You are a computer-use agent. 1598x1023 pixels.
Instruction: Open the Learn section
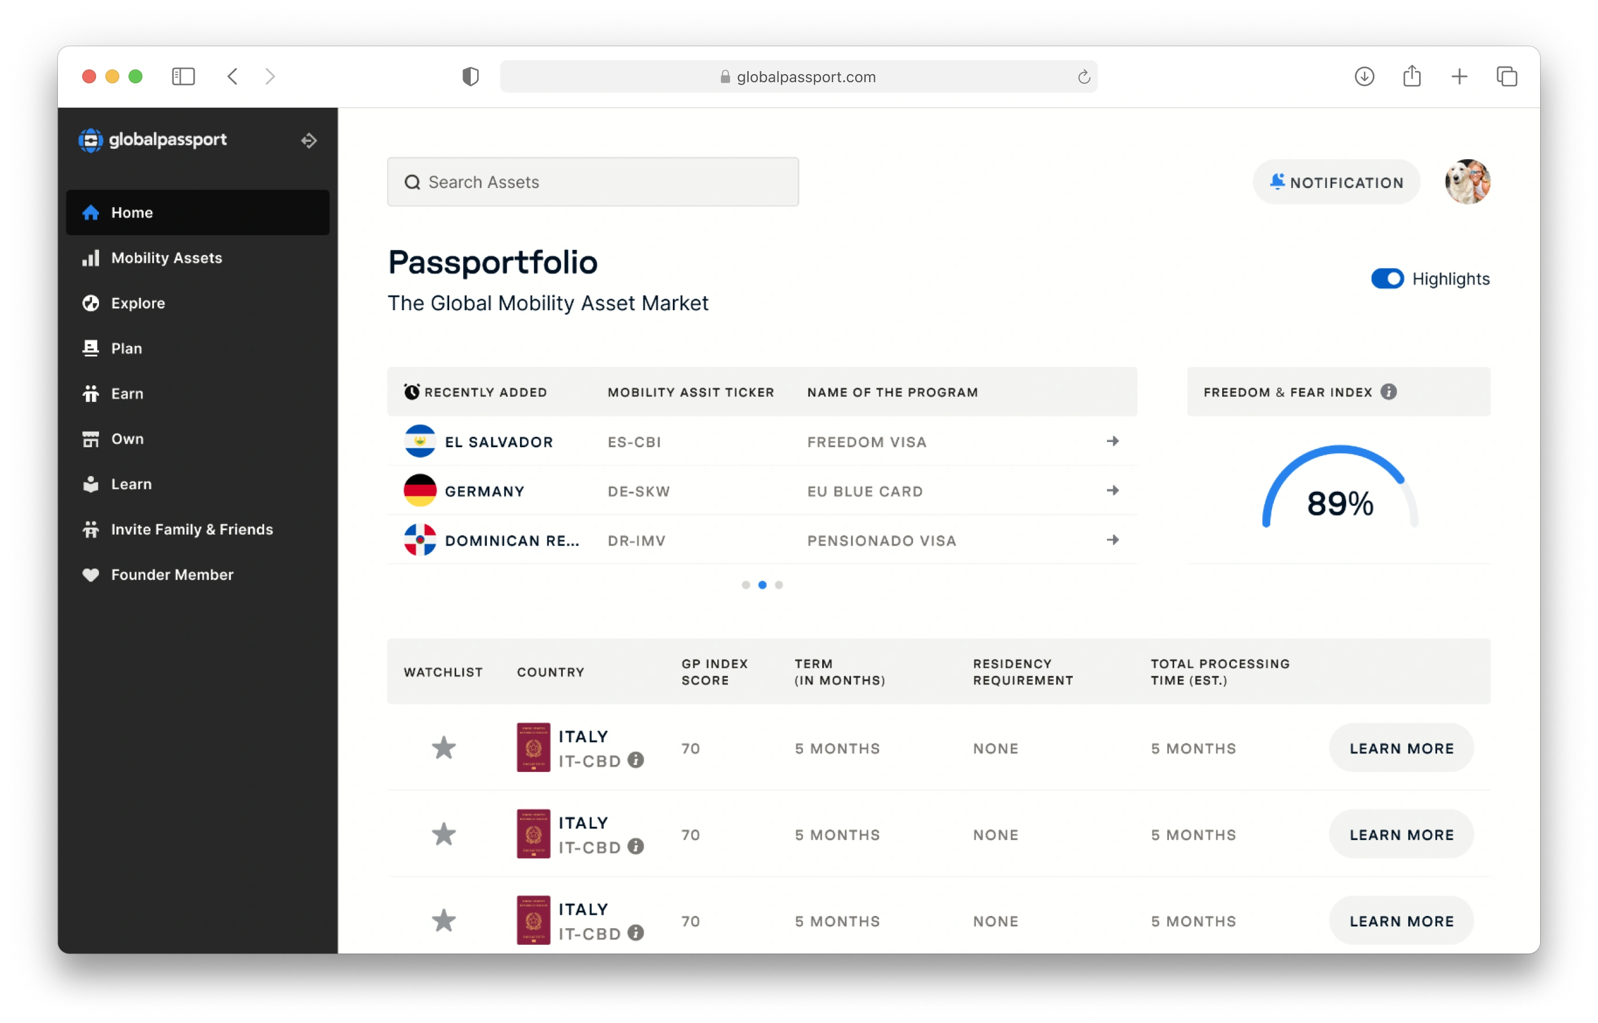point(131,484)
